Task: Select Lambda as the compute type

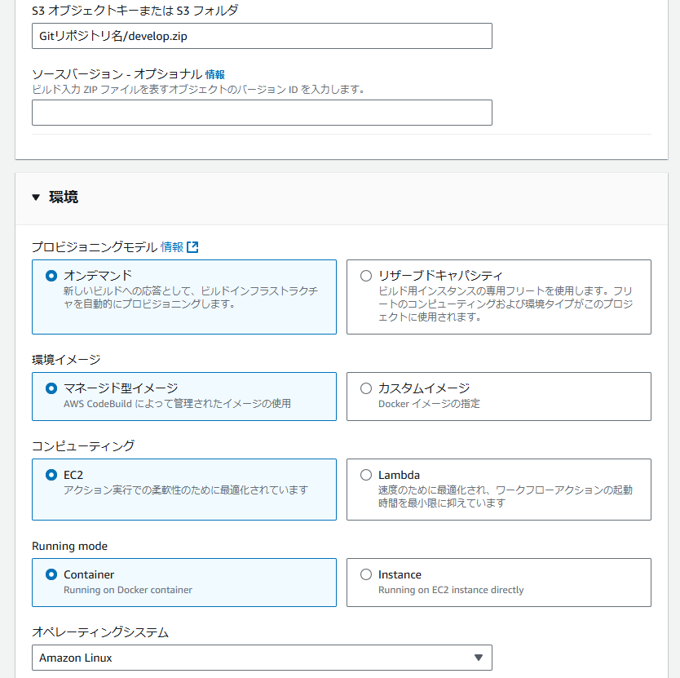Action: click(365, 475)
